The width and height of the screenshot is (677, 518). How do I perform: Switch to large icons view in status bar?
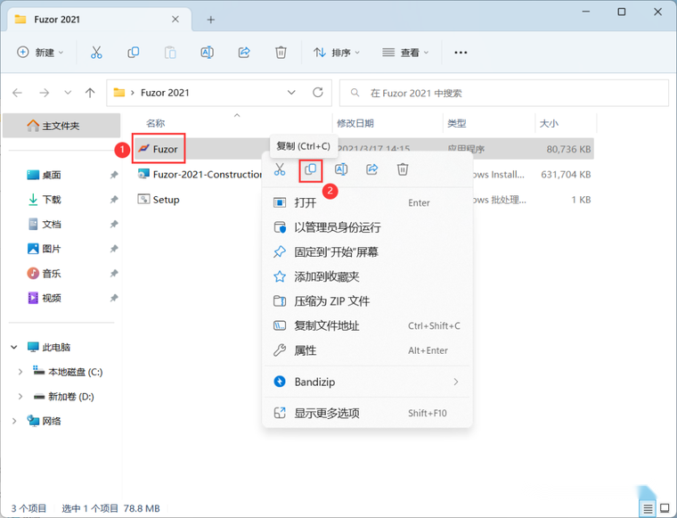tap(665, 508)
